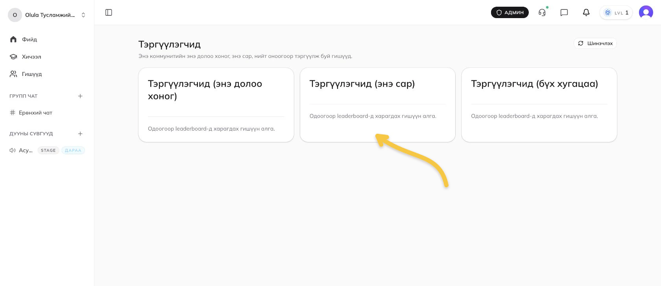Add a new voice channel with plus icon
The width and height of the screenshot is (661, 286).
(x=80, y=134)
